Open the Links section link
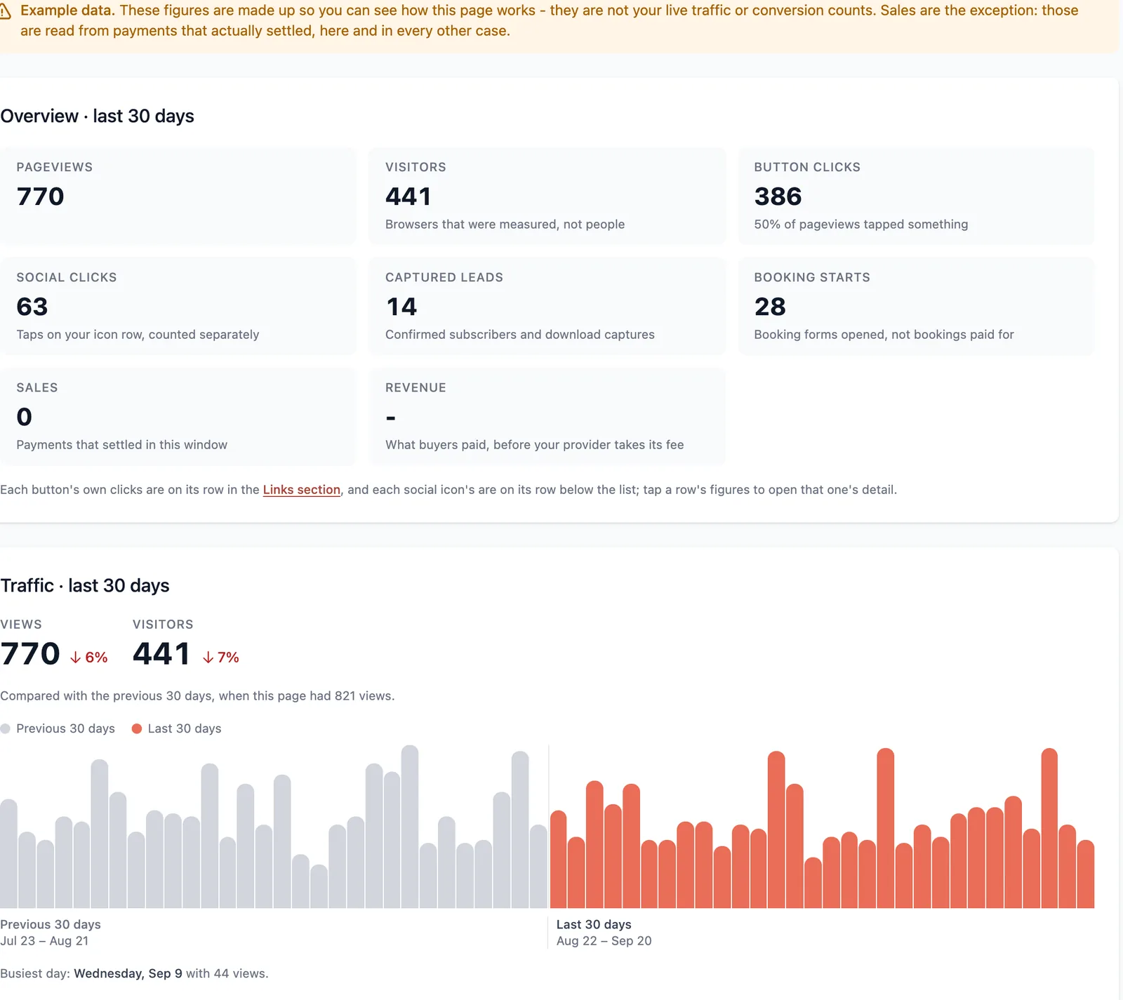Screen dimensions: 1123x1000 (301, 490)
